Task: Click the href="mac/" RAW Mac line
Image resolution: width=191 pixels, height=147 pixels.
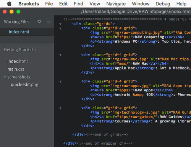Action: [x=129, y=64]
